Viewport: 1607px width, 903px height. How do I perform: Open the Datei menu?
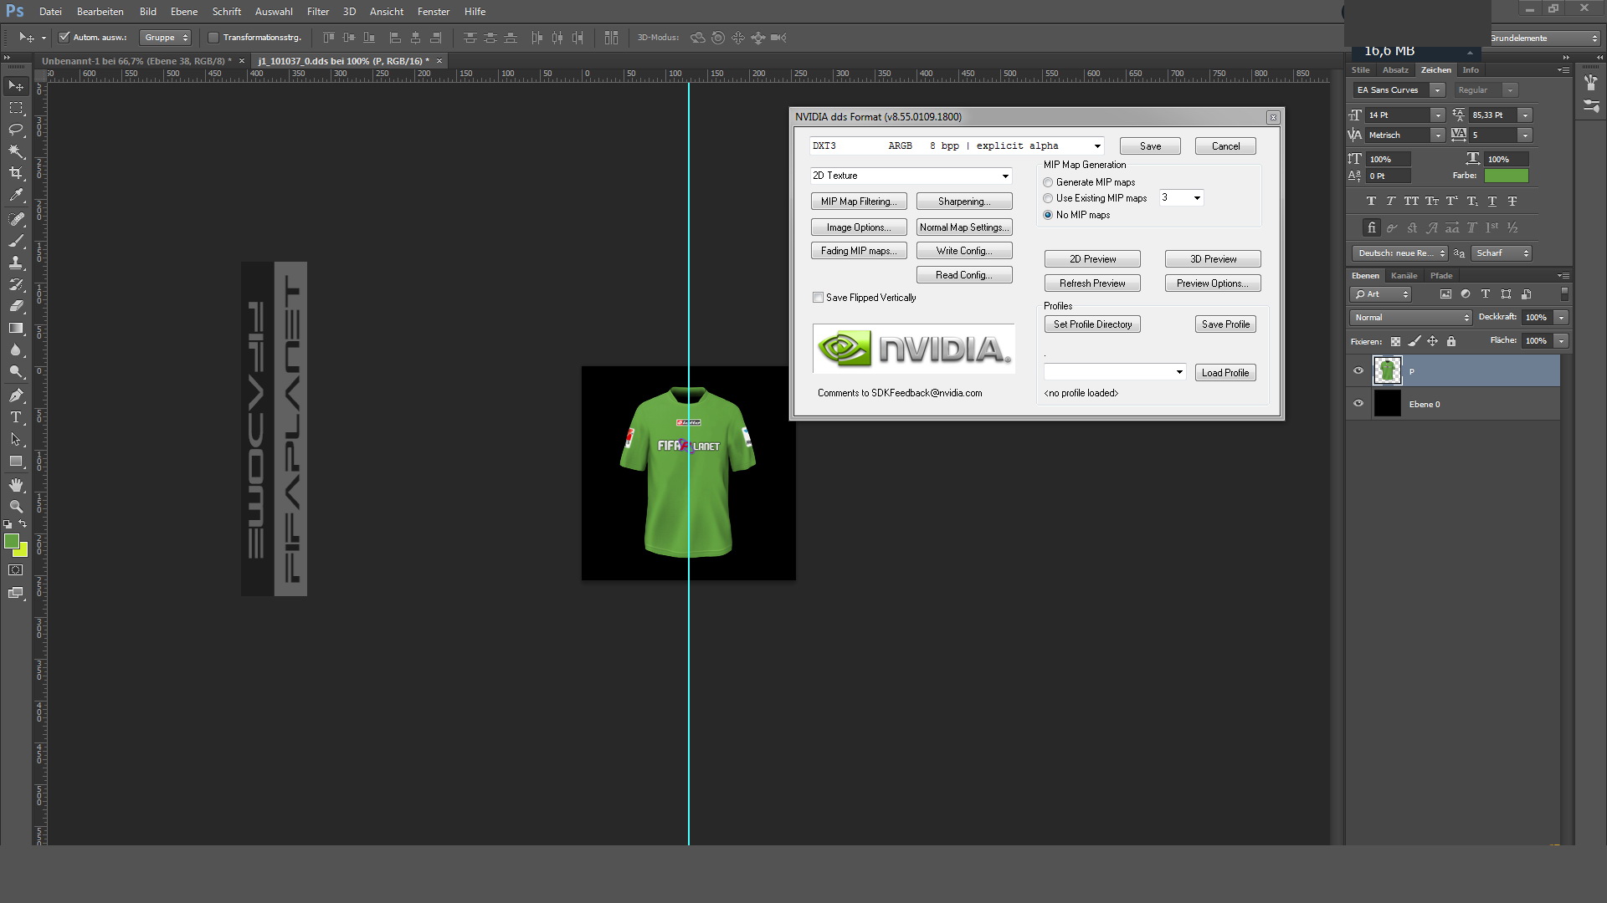tap(50, 12)
